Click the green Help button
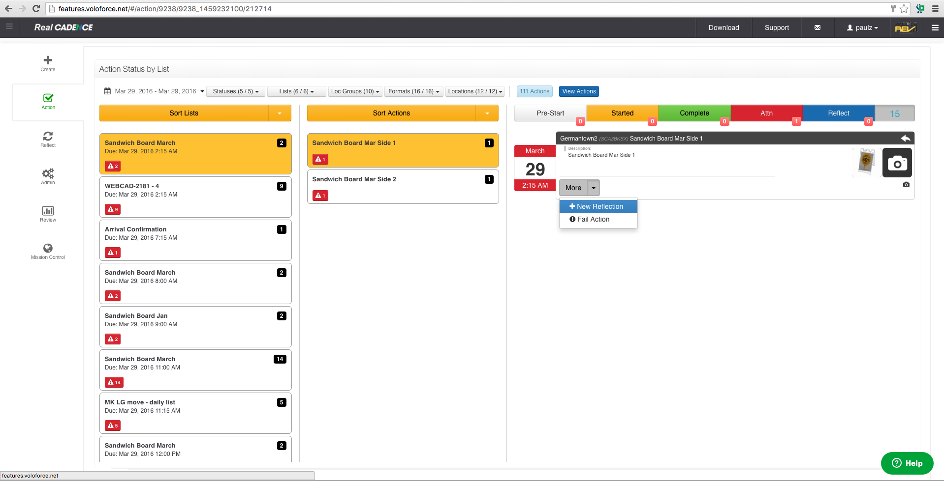The image size is (944, 481). (x=907, y=463)
